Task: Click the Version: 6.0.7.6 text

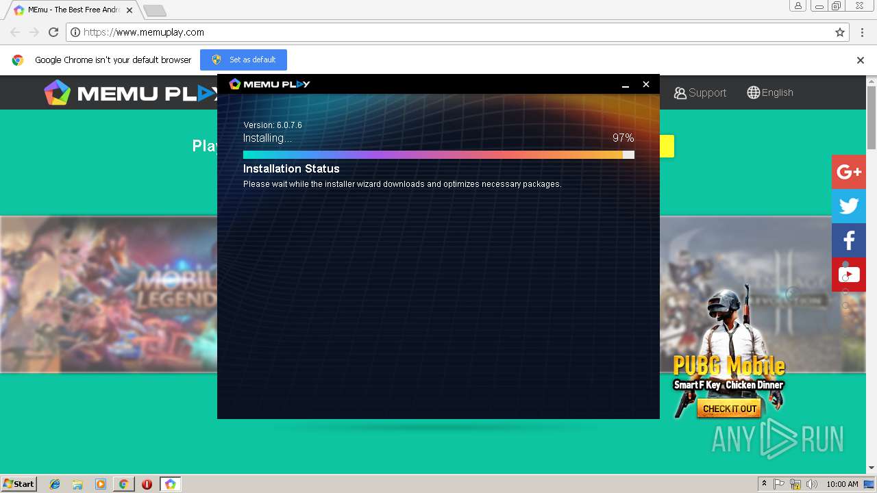Action: [273, 125]
